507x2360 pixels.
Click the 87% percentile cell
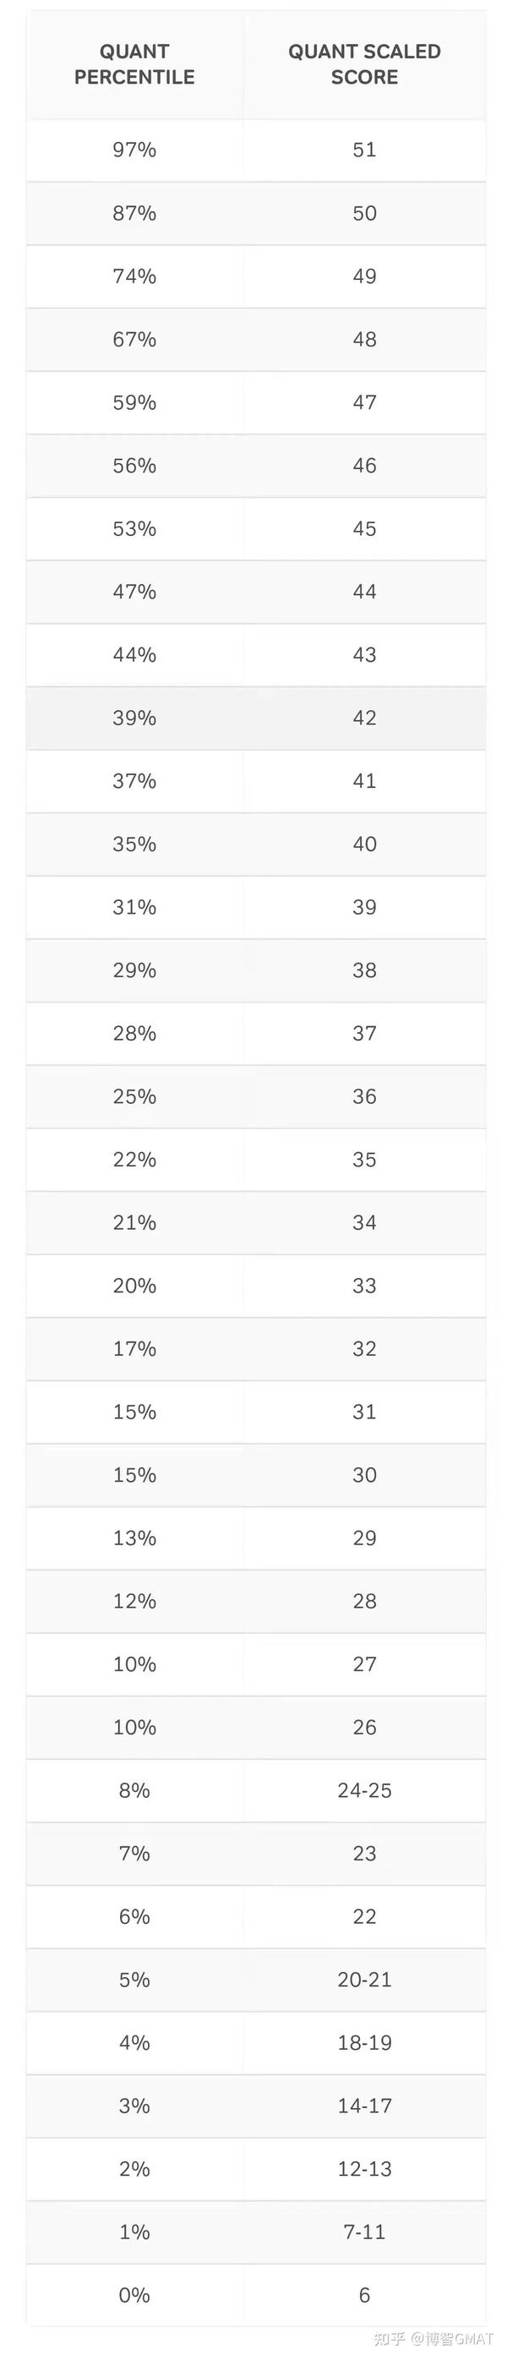tap(134, 214)
